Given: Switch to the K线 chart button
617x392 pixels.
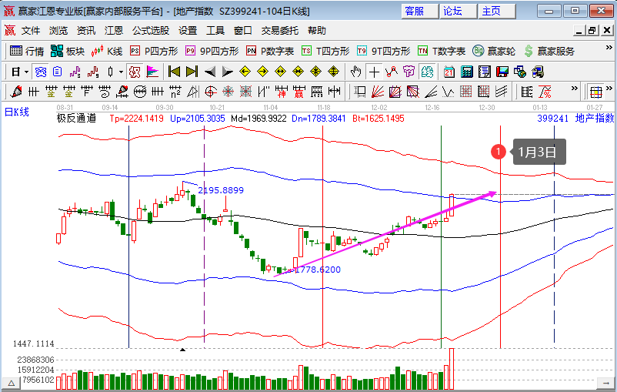Looking at the screenshot, I should (x=107, y=51).
